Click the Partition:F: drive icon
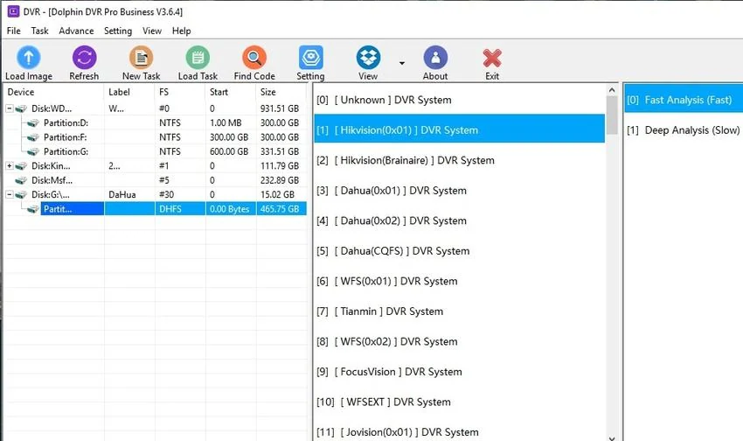 coord(32,137)
